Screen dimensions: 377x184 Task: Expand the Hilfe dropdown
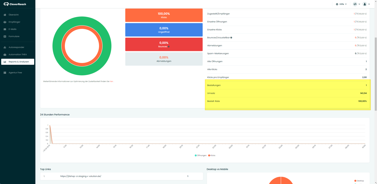tap(341, 4)
